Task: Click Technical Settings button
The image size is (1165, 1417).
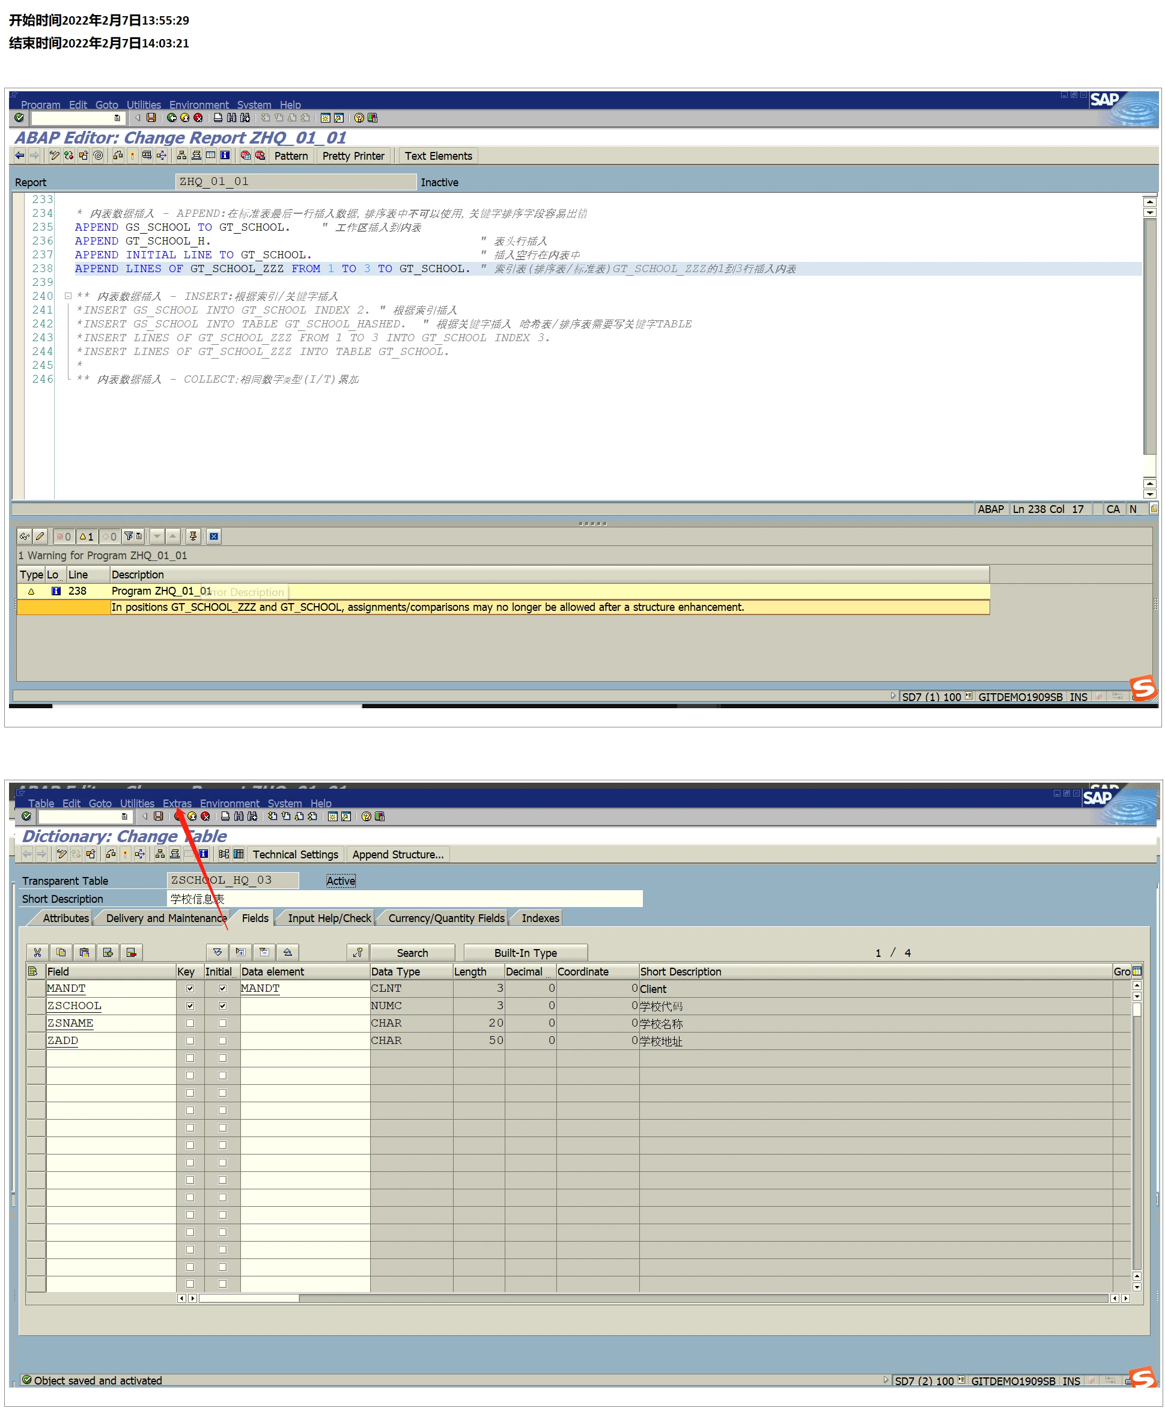Action: 295,855
